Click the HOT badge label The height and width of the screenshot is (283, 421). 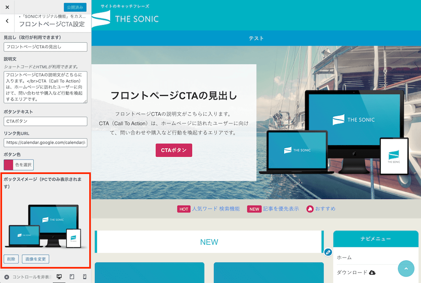[x=184, y=209]
